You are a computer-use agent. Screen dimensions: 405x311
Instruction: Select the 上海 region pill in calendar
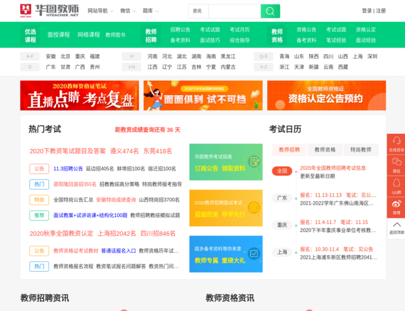tap(282, 252)
